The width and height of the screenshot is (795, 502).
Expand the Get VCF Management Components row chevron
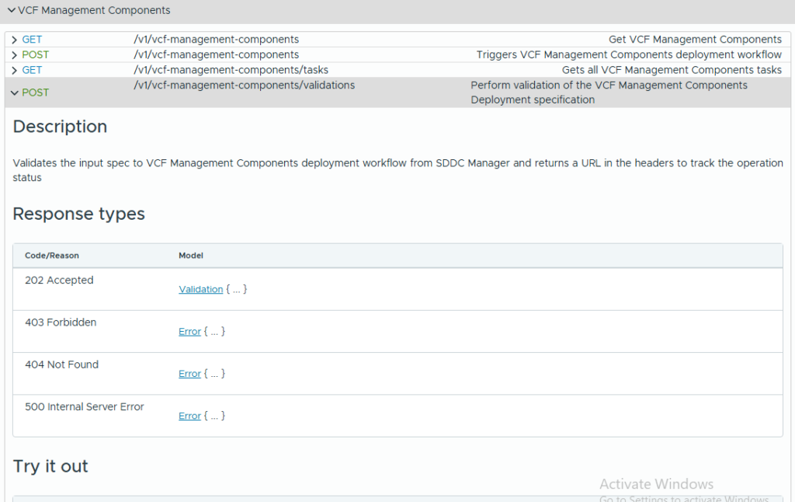(14, 40)
